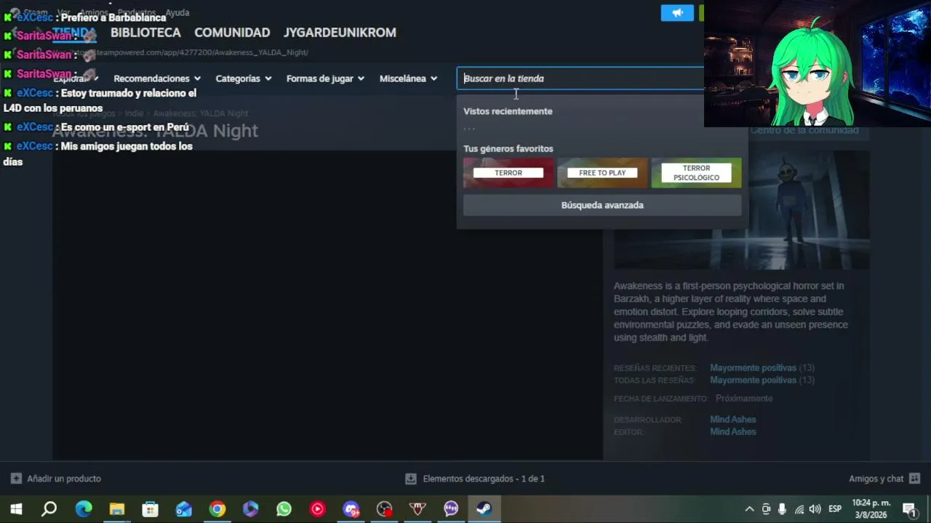Image resolution: width=931 pixels, height=523 pixels.
Task: Expand the Miscelánea dropdown
Action: click(409, 78)
